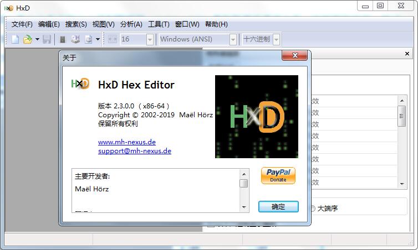Open the 文件(F) menu
Viewport: 418px width, 250px height.
[22, 24]
